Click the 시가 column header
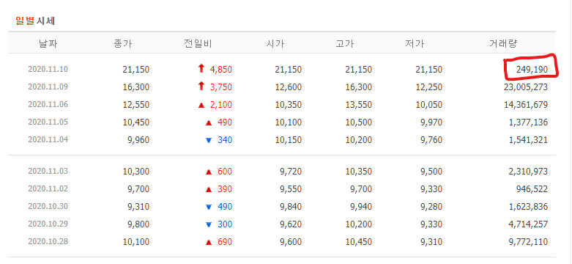Viewport: 572px width, 264px height. coord(275,44)
